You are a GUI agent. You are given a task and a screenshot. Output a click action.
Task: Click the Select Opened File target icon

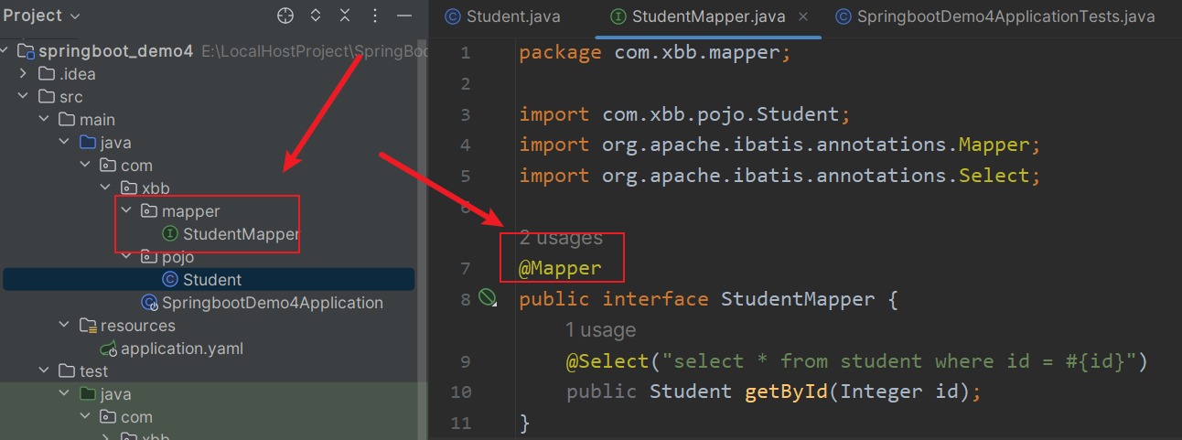click(285, 16)
